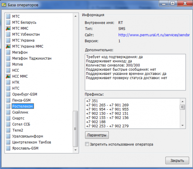Click the operator list scroll down arrow
The height and width of the screenshot is (169, 193).
[75, 150]
